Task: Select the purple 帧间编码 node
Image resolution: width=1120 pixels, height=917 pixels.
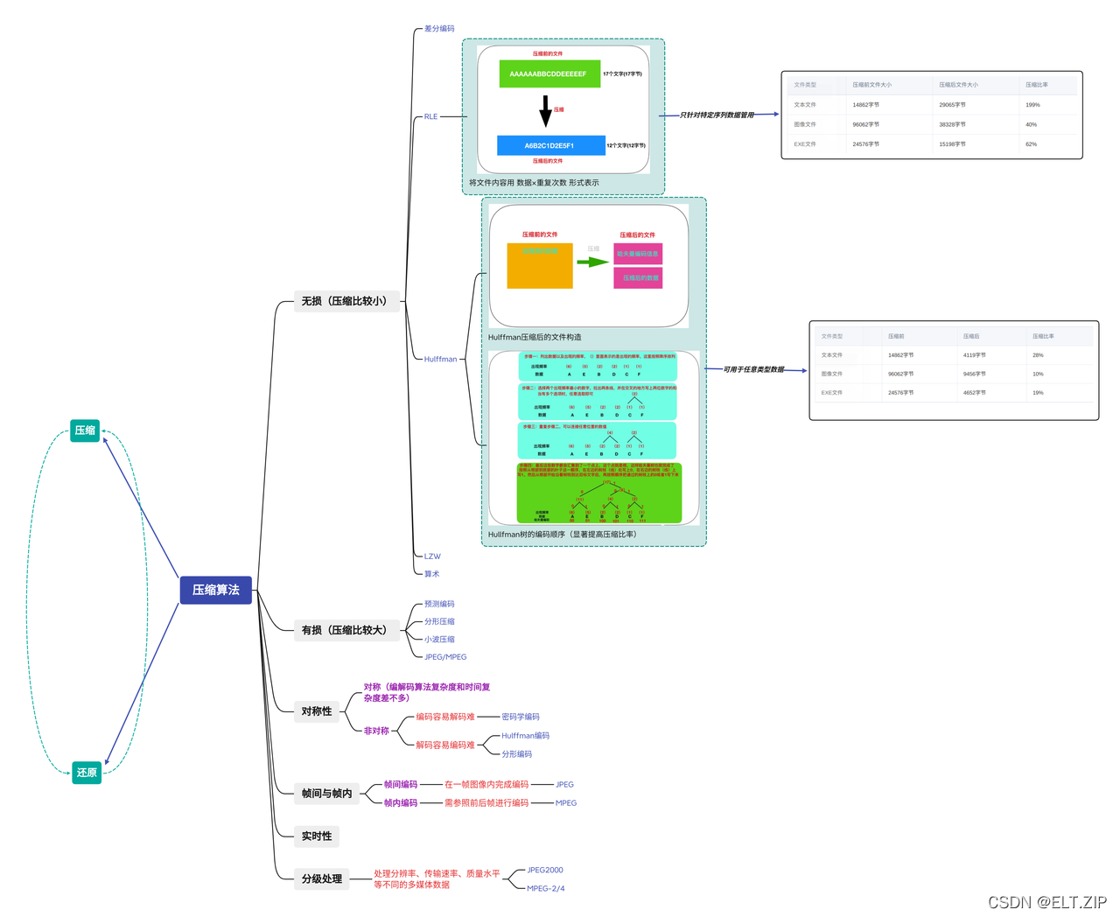Action: point(401,785)
